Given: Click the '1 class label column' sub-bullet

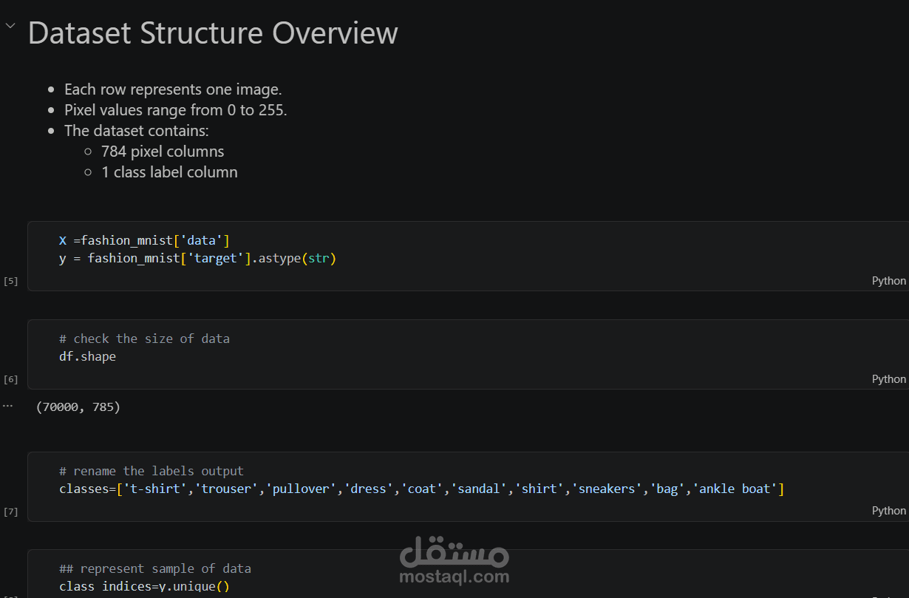Looking at the screenshot, I should pyautogui.click(x=169, y=172).
